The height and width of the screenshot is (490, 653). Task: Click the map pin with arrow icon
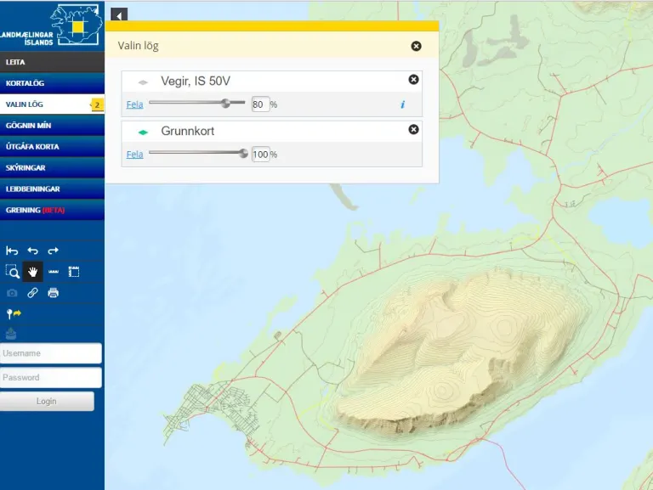(14, 313)
